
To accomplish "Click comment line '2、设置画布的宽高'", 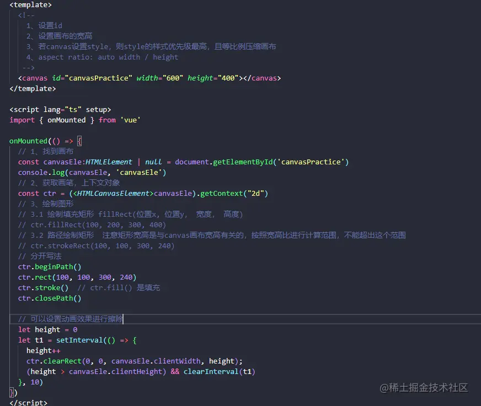I will tap(59, 36).
